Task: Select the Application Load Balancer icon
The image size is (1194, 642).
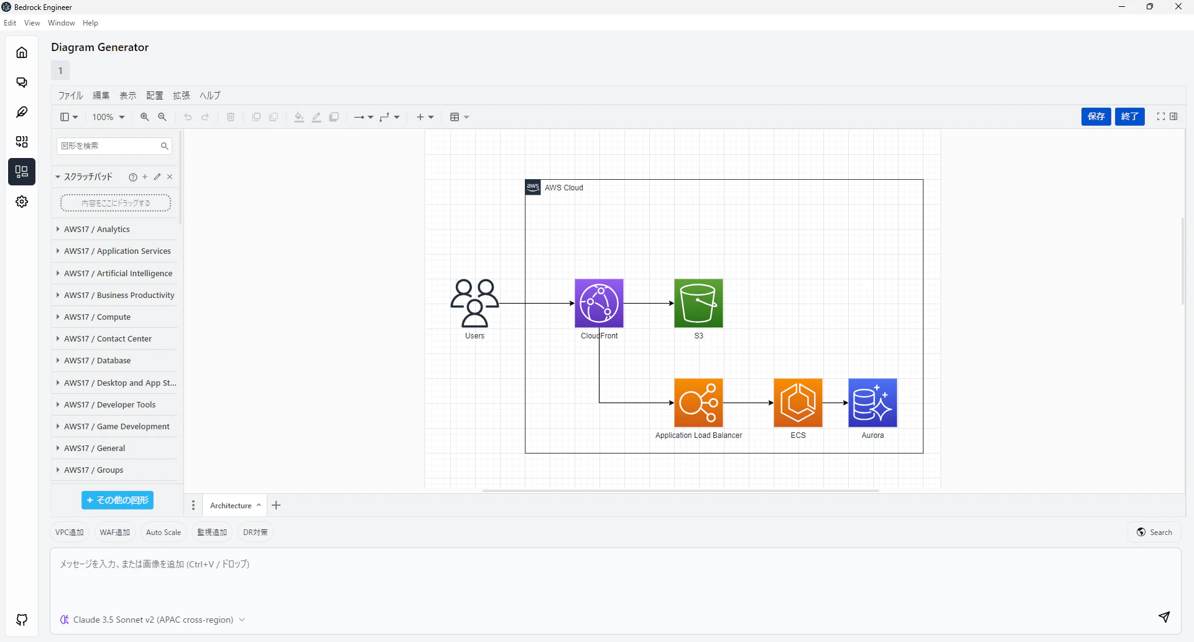Action: coord(699,403)
